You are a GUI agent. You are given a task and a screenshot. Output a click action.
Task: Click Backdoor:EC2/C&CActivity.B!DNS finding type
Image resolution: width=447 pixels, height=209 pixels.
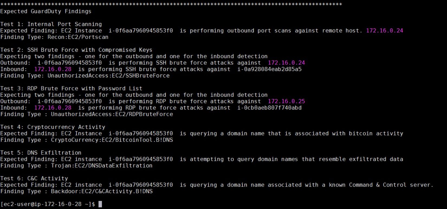(102, 191)
